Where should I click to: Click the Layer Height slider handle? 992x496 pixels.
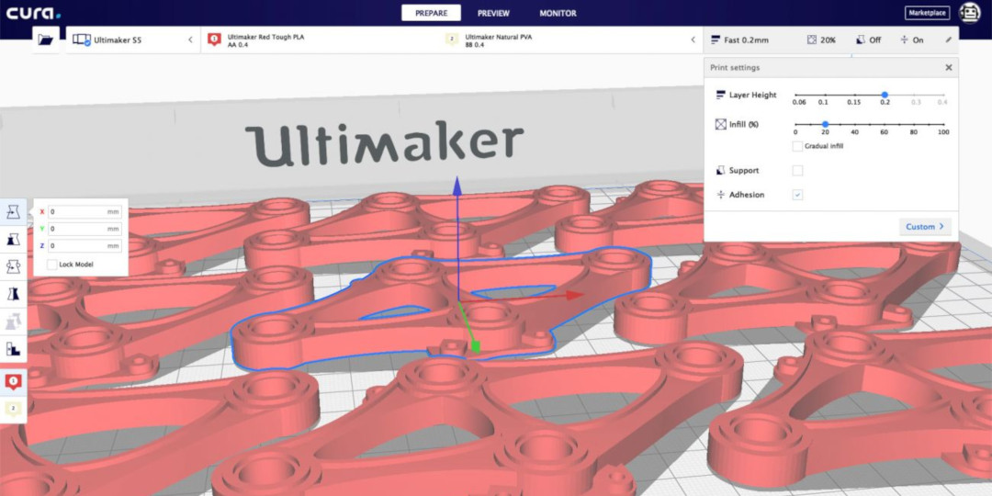pyautogui.click(x=885, y=95)
